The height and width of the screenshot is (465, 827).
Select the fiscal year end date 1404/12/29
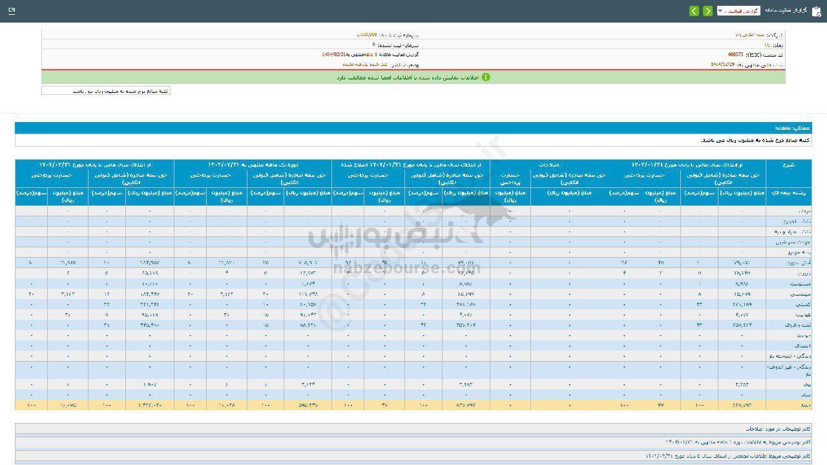point(723,65)
